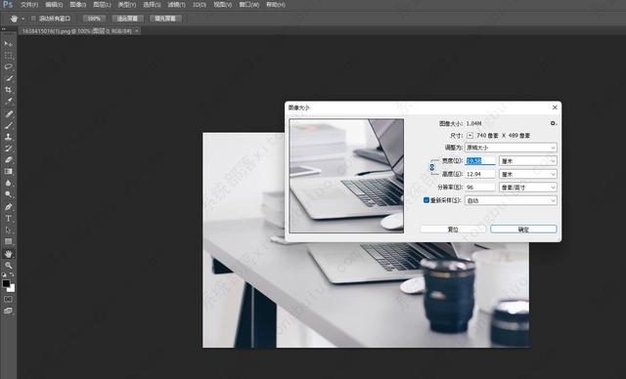Click the 复位 reset button
The width and height of the screenshot is (626, 379).
[453, 230]
